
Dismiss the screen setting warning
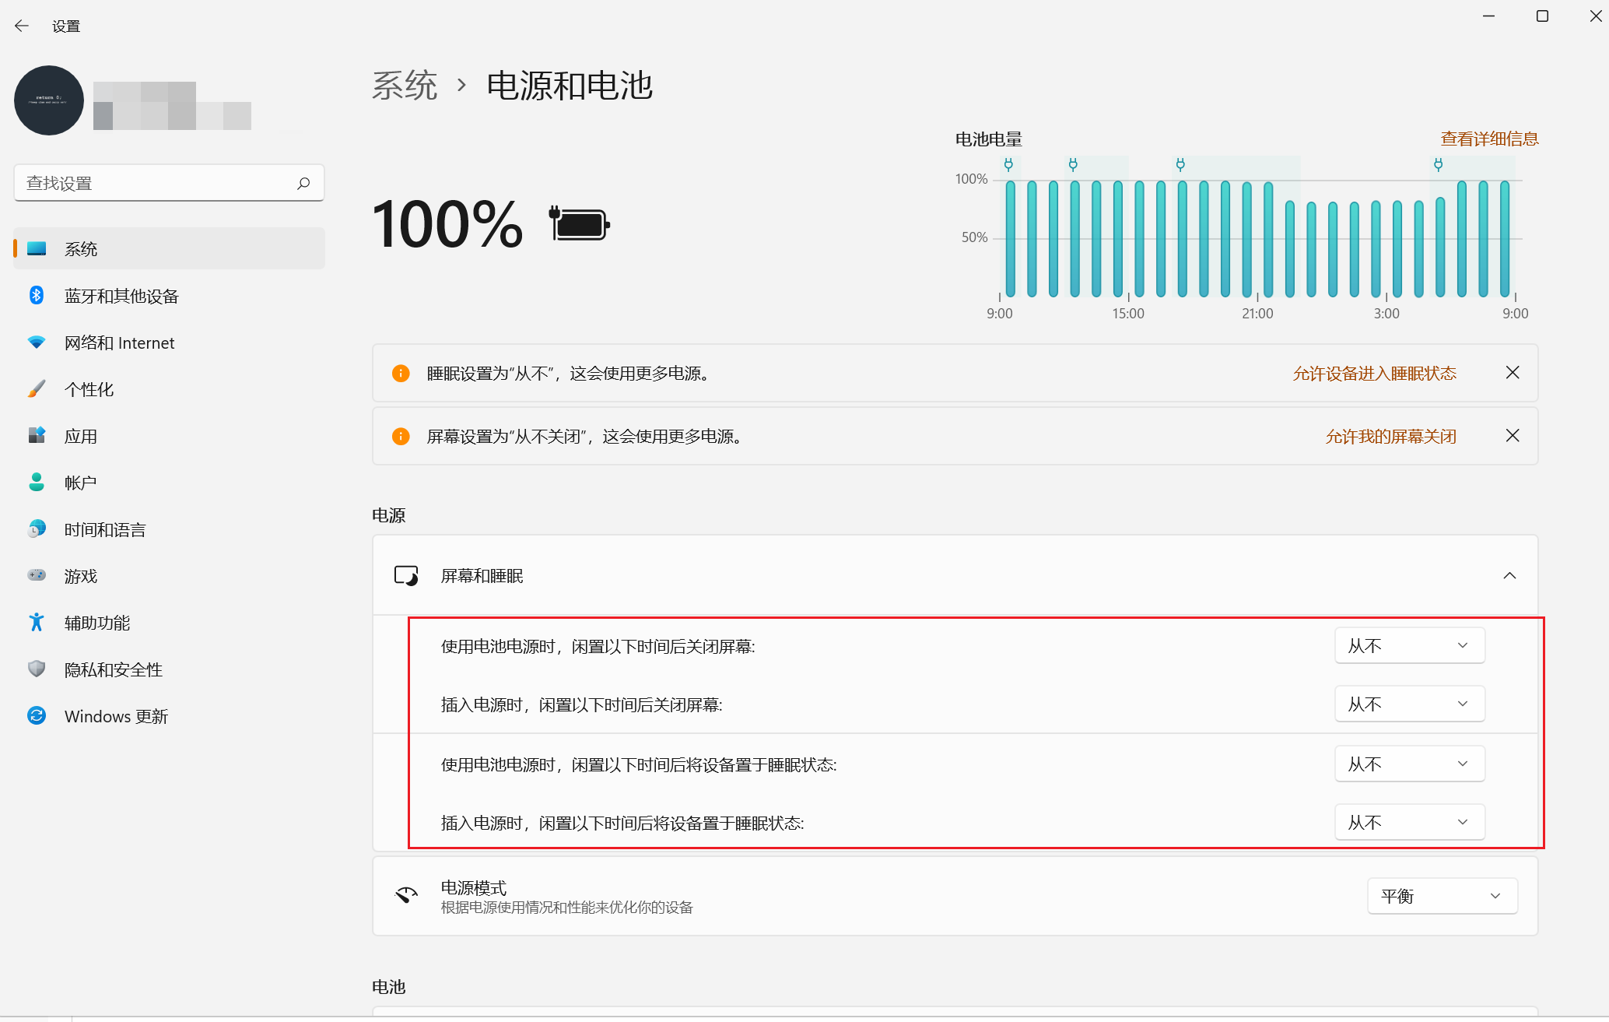pos(1512,436)
